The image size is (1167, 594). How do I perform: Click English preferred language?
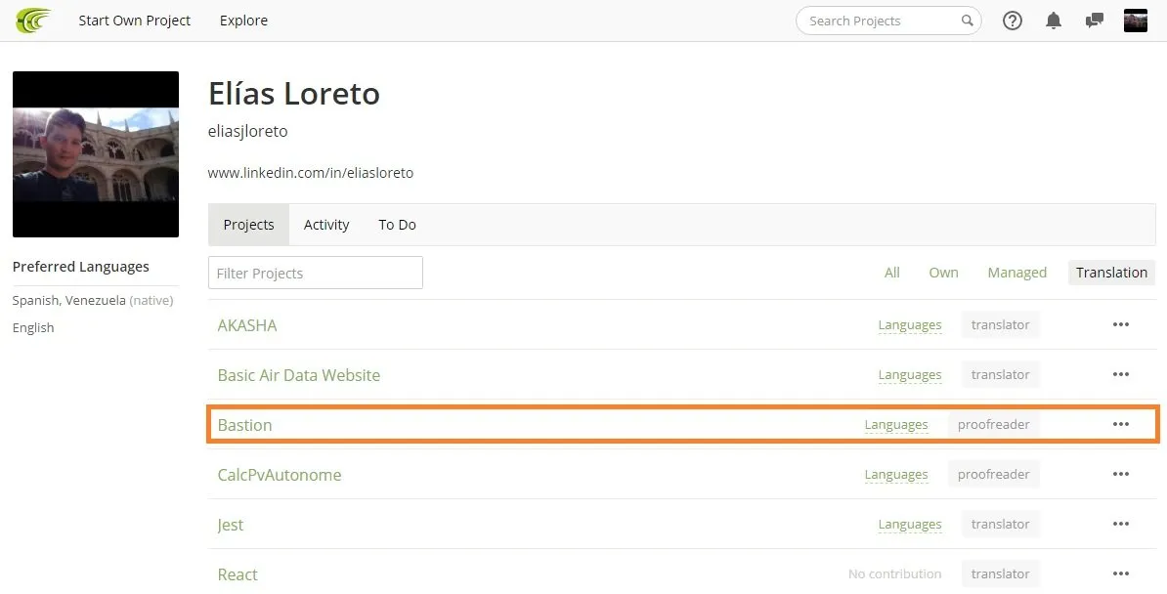(x=33, y=327)
